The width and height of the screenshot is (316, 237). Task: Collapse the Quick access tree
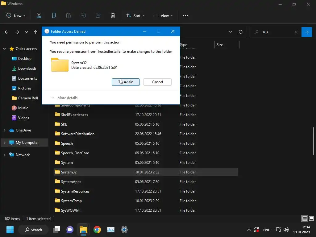(4, 48)
